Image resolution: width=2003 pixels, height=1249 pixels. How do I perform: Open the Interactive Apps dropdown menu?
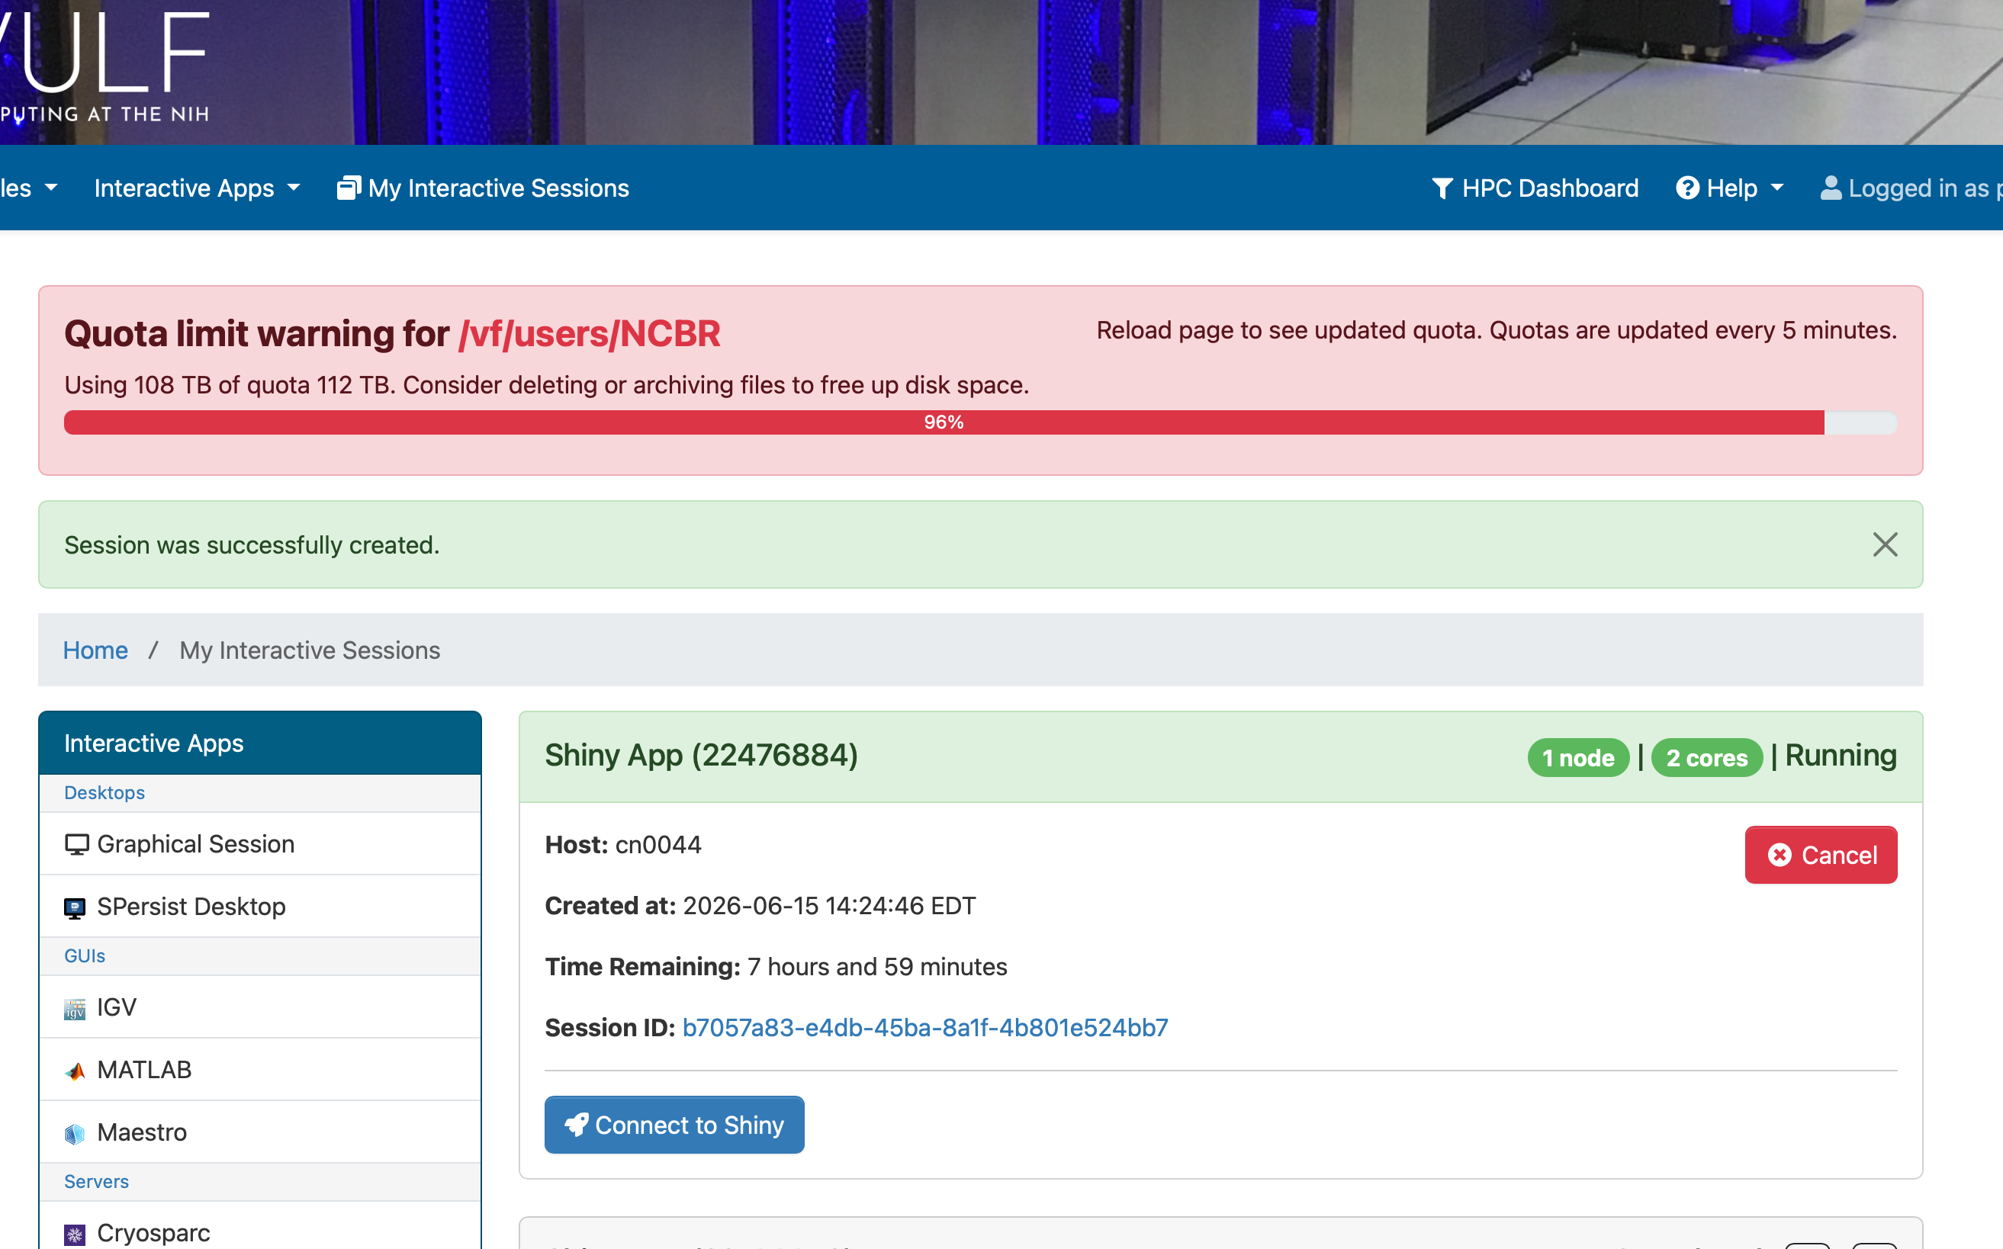197,188
